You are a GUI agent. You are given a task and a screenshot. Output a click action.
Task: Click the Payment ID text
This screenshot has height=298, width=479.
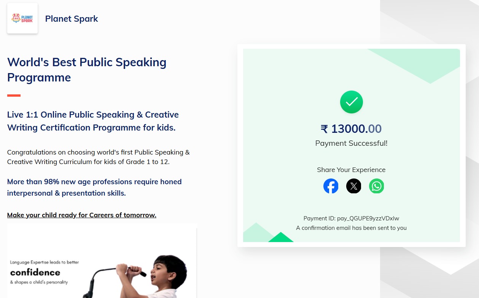click(351, 218)
